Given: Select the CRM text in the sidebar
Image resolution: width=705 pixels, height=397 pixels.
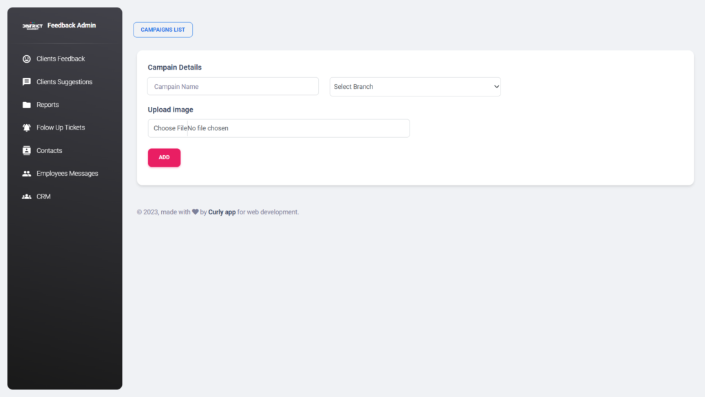Looking at the screenshot, I should pyautogui.click(x=43, y=196).
